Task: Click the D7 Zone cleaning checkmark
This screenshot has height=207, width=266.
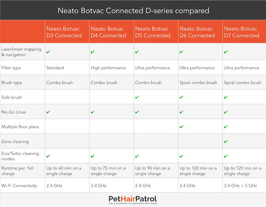Action: pyautogui.click(x=226, y=141)
